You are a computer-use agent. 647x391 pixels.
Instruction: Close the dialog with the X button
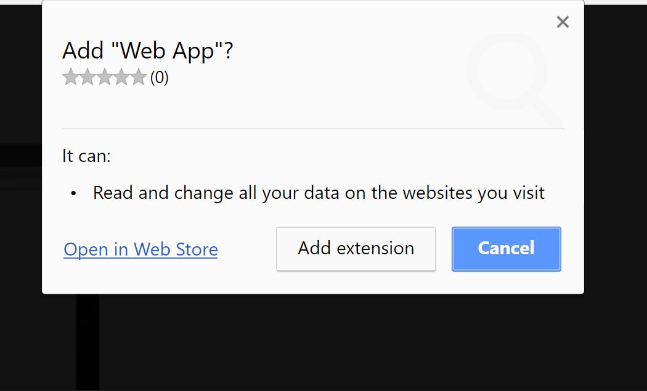[x=562, y=23]
